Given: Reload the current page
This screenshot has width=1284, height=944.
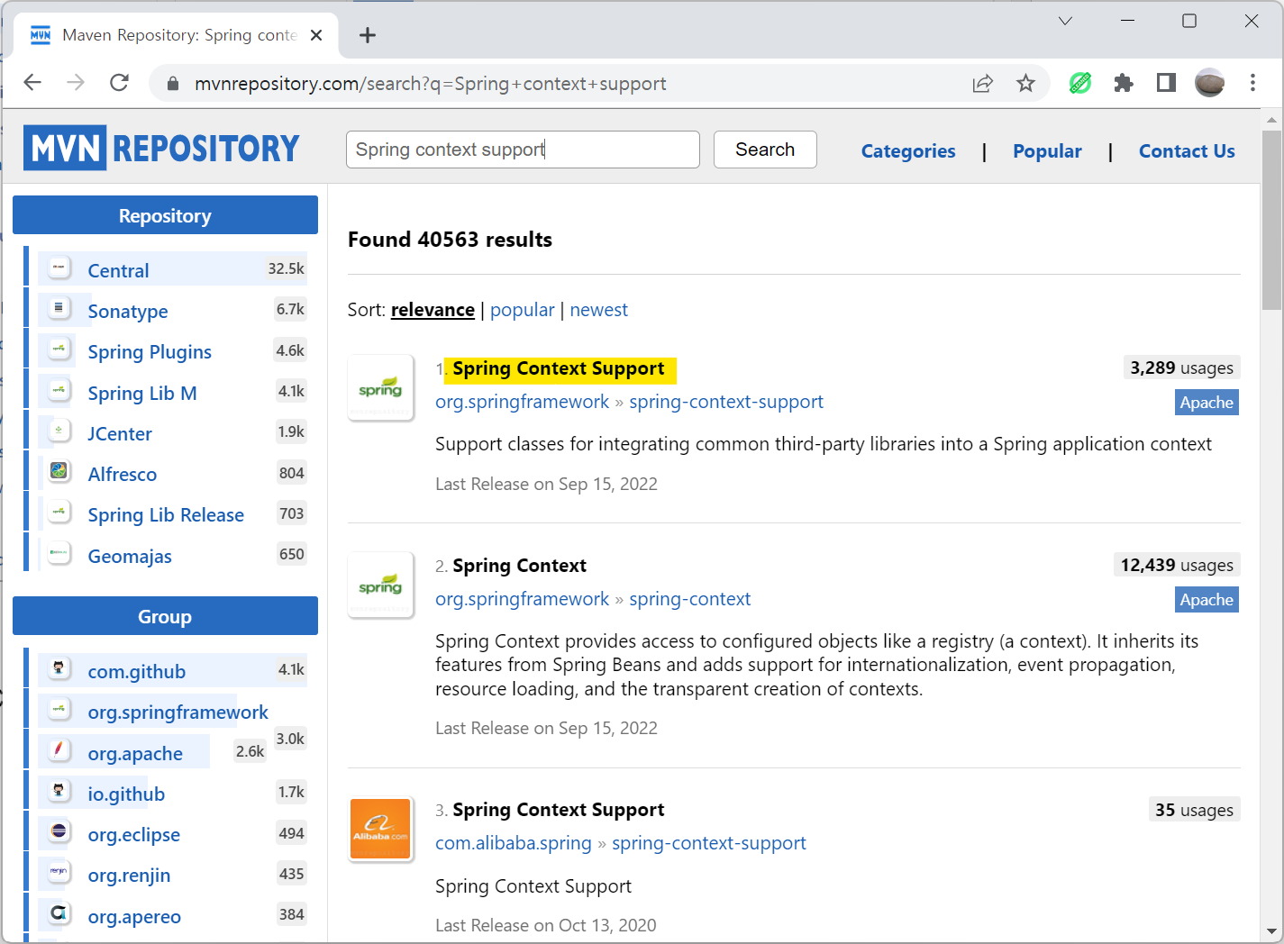Looking at the screenshot, I should click(119, 83).
